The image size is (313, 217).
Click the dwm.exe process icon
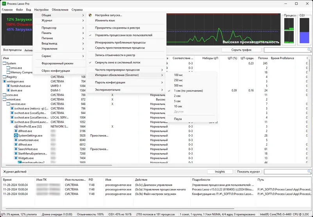pyautogui.click(x=8, y=91)
